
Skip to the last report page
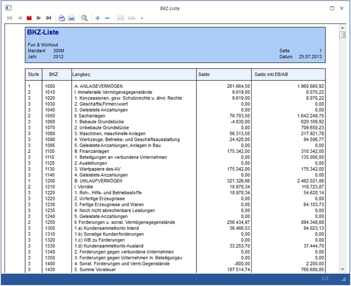[x=49, y=18]
